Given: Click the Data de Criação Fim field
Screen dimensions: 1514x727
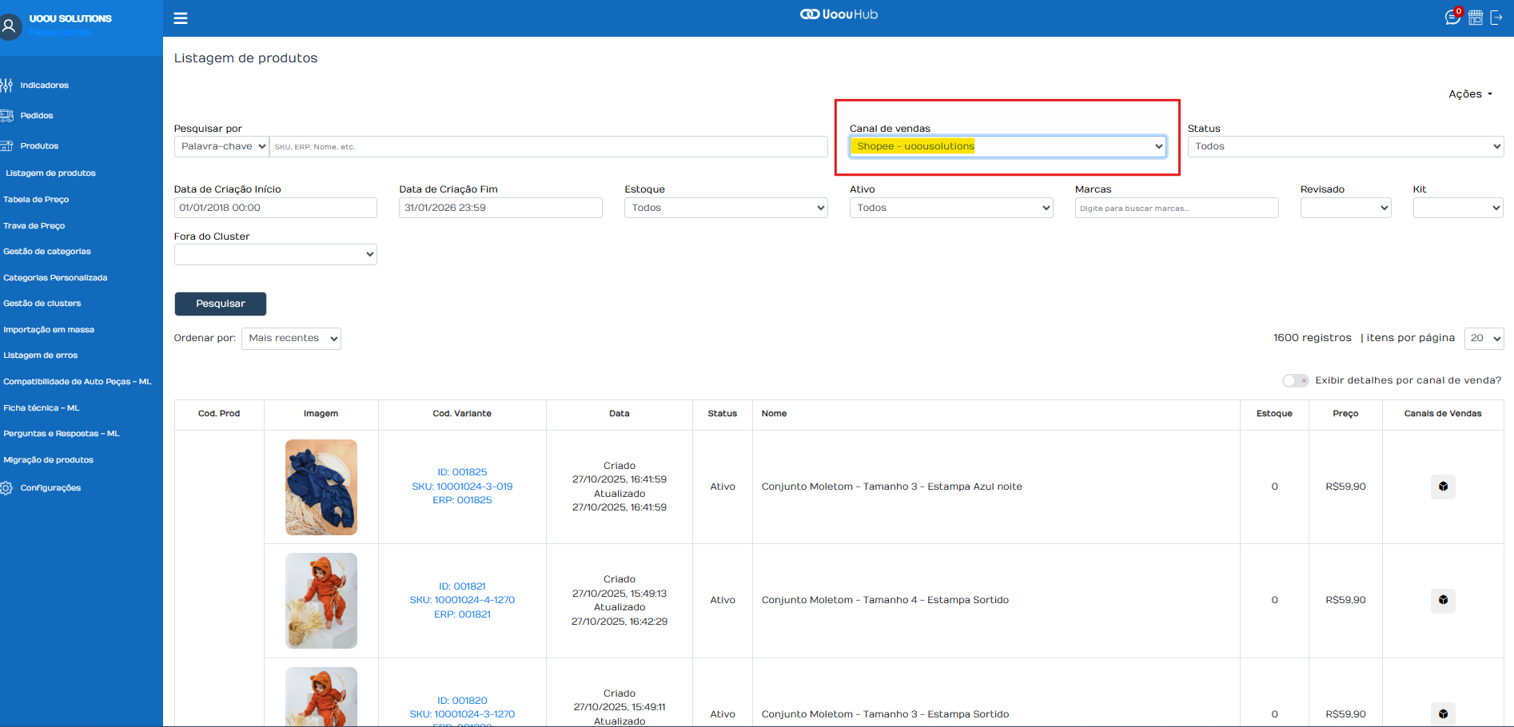Looking at the screenshot, I should [500, 208].
